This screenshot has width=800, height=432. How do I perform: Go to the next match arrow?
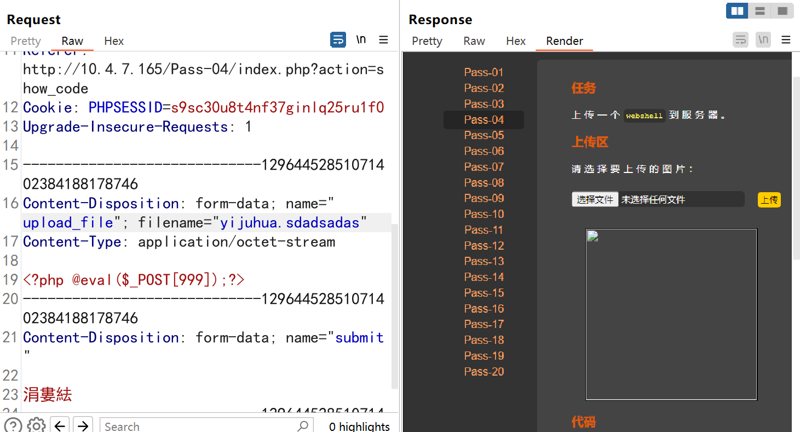(x=83, y=425)
